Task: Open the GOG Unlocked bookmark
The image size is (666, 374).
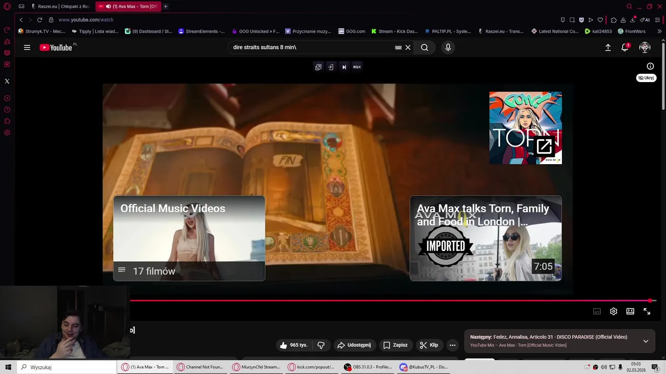Action: tap(255, 31)
